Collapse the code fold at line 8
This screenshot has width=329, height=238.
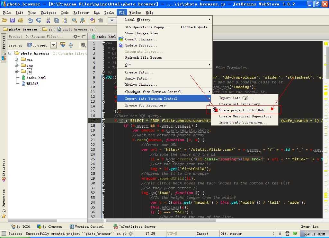tap(104, 77)
